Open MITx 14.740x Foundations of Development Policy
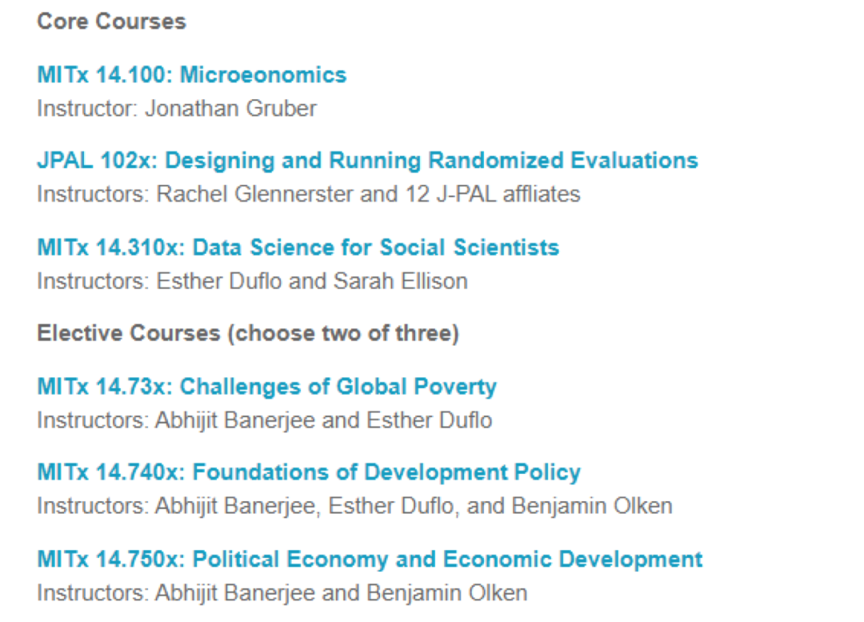 pyautogui.click(x=309, y=472)
